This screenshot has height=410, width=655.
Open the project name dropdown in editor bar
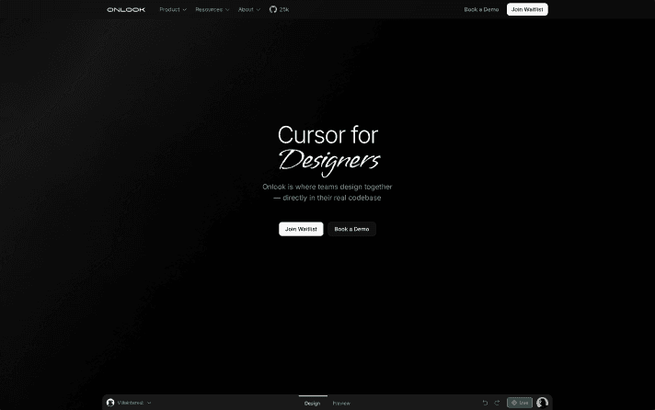(133, 403)
